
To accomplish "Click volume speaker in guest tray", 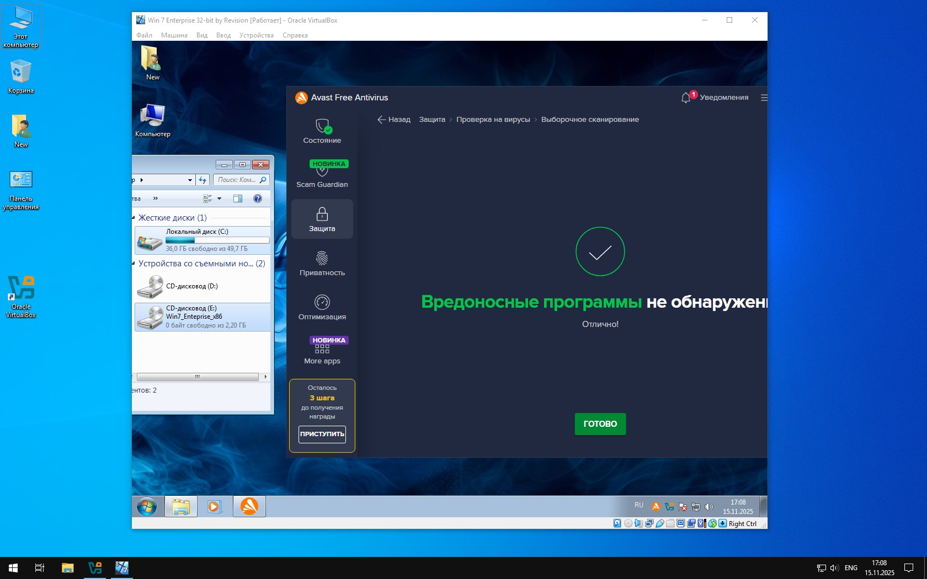I will pos(709,506).
